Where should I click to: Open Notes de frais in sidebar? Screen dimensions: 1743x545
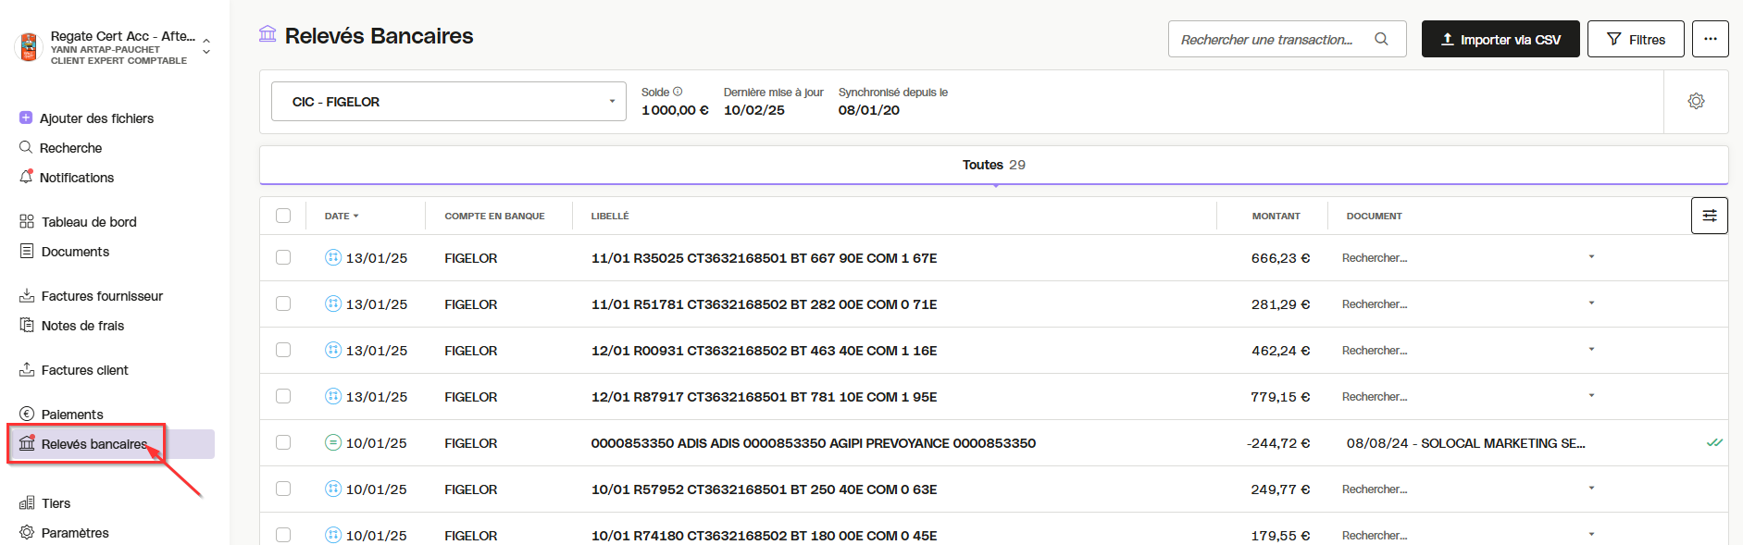pos(82,325)
